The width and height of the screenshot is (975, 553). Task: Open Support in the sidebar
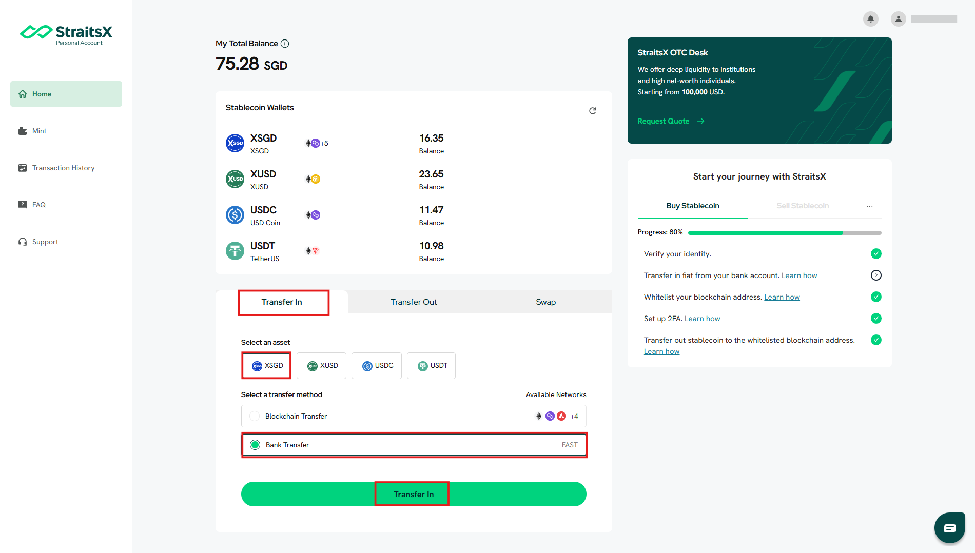coord(66,242)
